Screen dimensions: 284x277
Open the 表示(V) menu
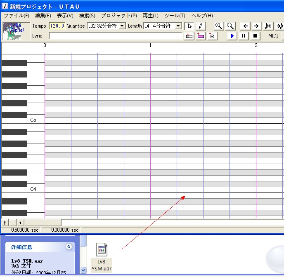pyautogui.click(x=65, y=16)
